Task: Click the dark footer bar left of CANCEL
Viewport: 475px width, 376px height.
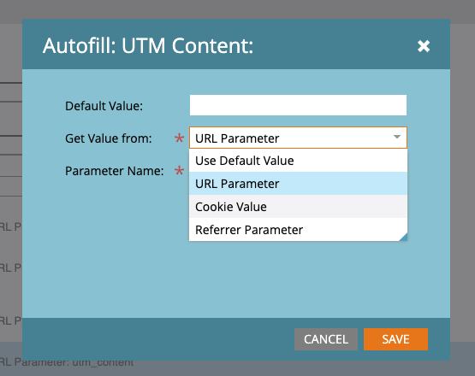Action: point(158,339)
